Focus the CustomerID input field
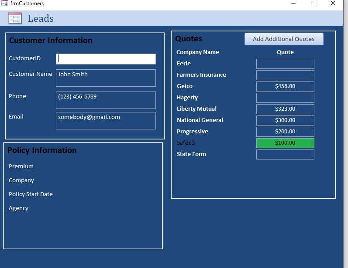Viewport: 348px width, 268px height. (x=106, y=59)
